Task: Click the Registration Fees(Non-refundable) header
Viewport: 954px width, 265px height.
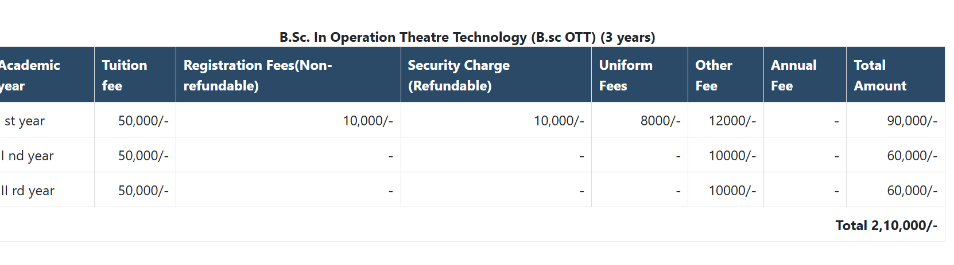Action: click(258, 75)
